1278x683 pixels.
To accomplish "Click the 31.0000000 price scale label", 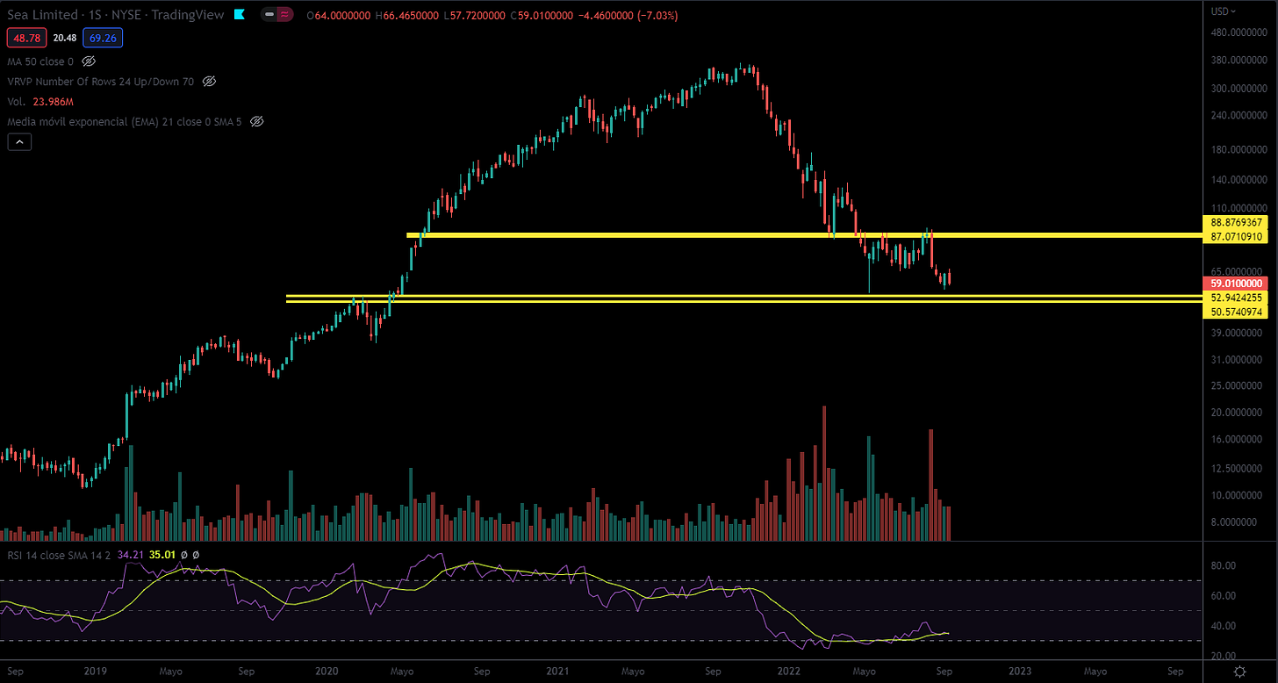I will click(x=1236, y=360).
